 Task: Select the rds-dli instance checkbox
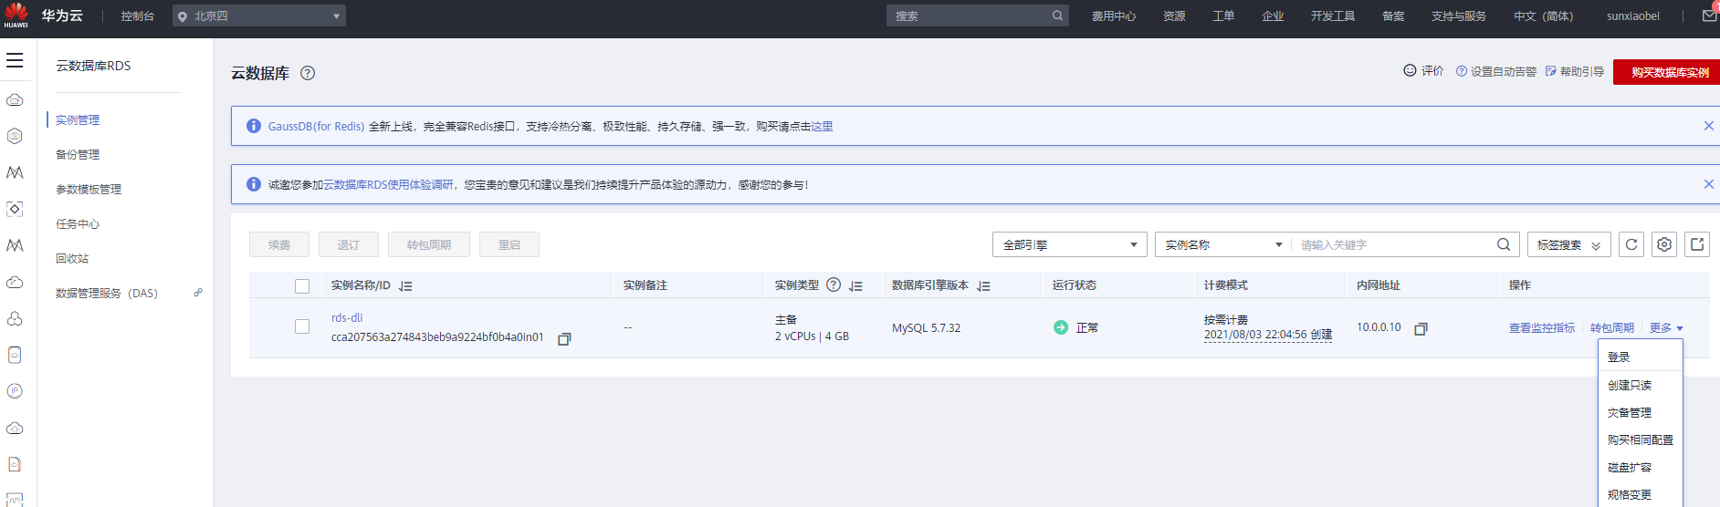point(302,326)
